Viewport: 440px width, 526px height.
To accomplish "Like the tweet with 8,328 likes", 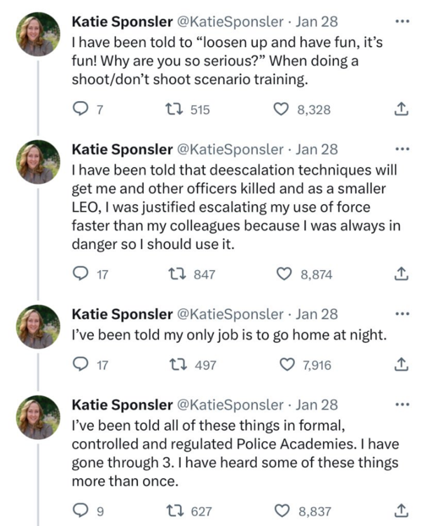I will 281,109.
